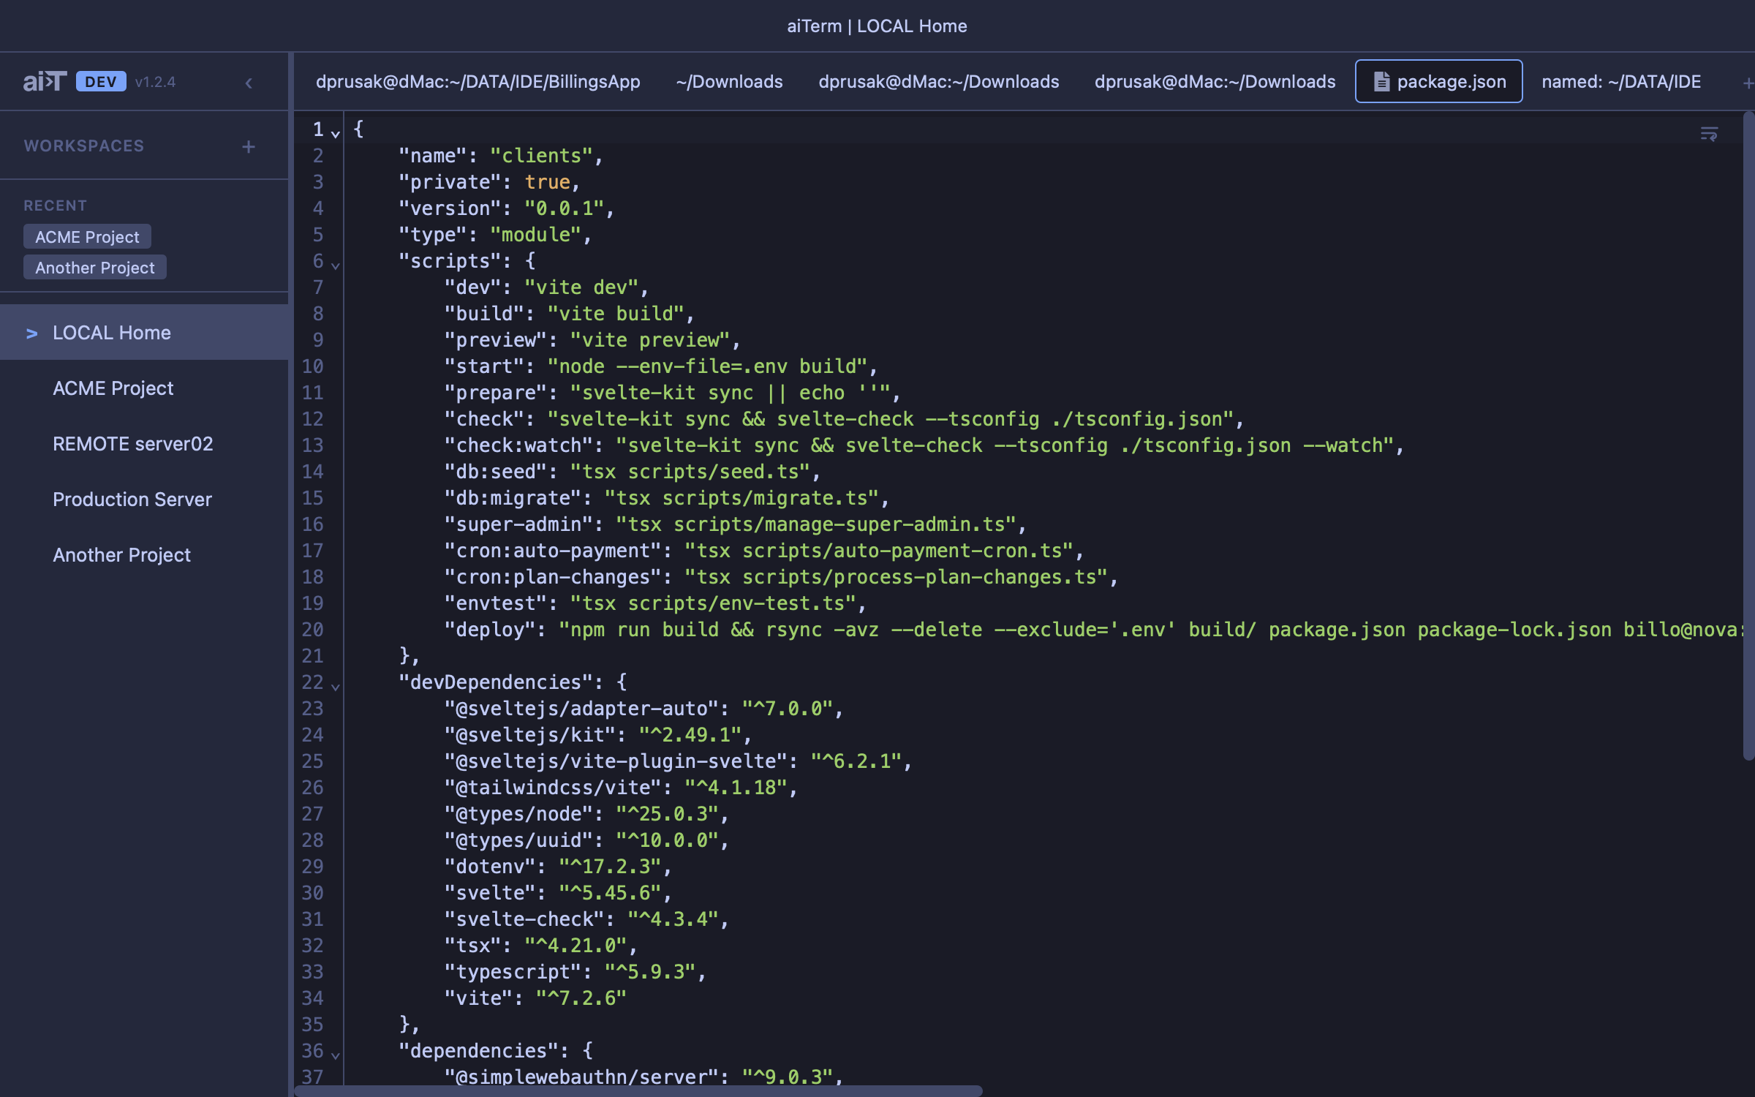Open ACME Project from the RECENT list
The image size is (1755, 1097).
[86, 235]
